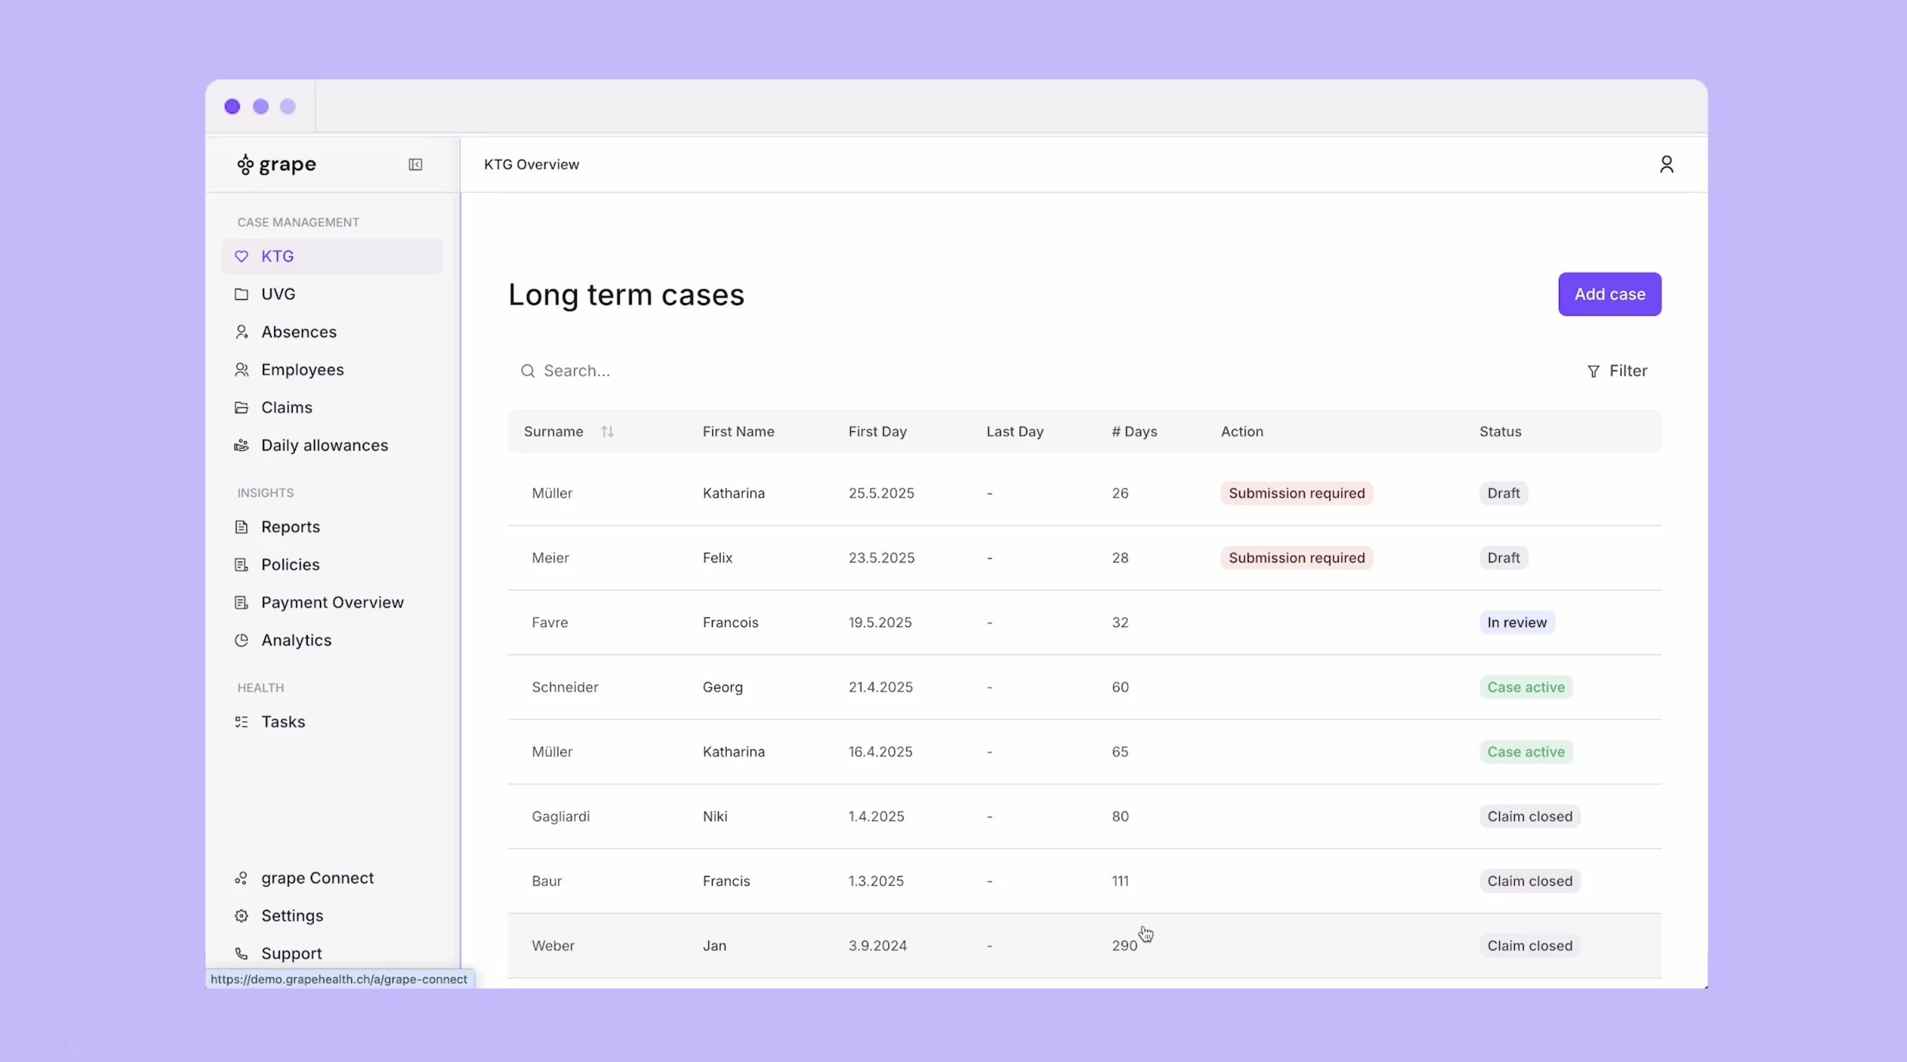Screen dimensions: 1907x1062
Task: Click the Last Day column header
Action: 1014,431
